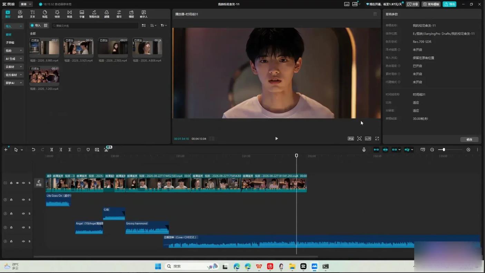Click the 分享 share button
This screenshot has height=273, width=485.
point(413,4)
